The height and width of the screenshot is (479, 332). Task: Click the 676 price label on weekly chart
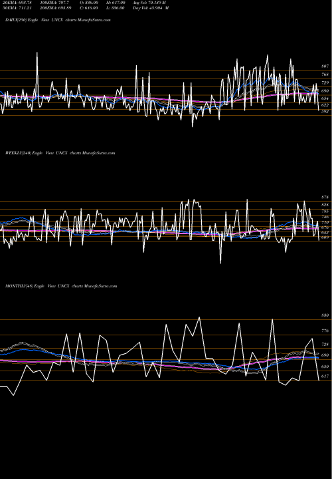click(x=325, y=228)
